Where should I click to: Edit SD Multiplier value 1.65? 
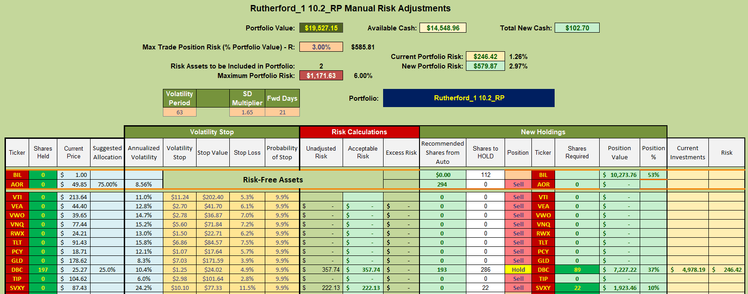[247, 112]
